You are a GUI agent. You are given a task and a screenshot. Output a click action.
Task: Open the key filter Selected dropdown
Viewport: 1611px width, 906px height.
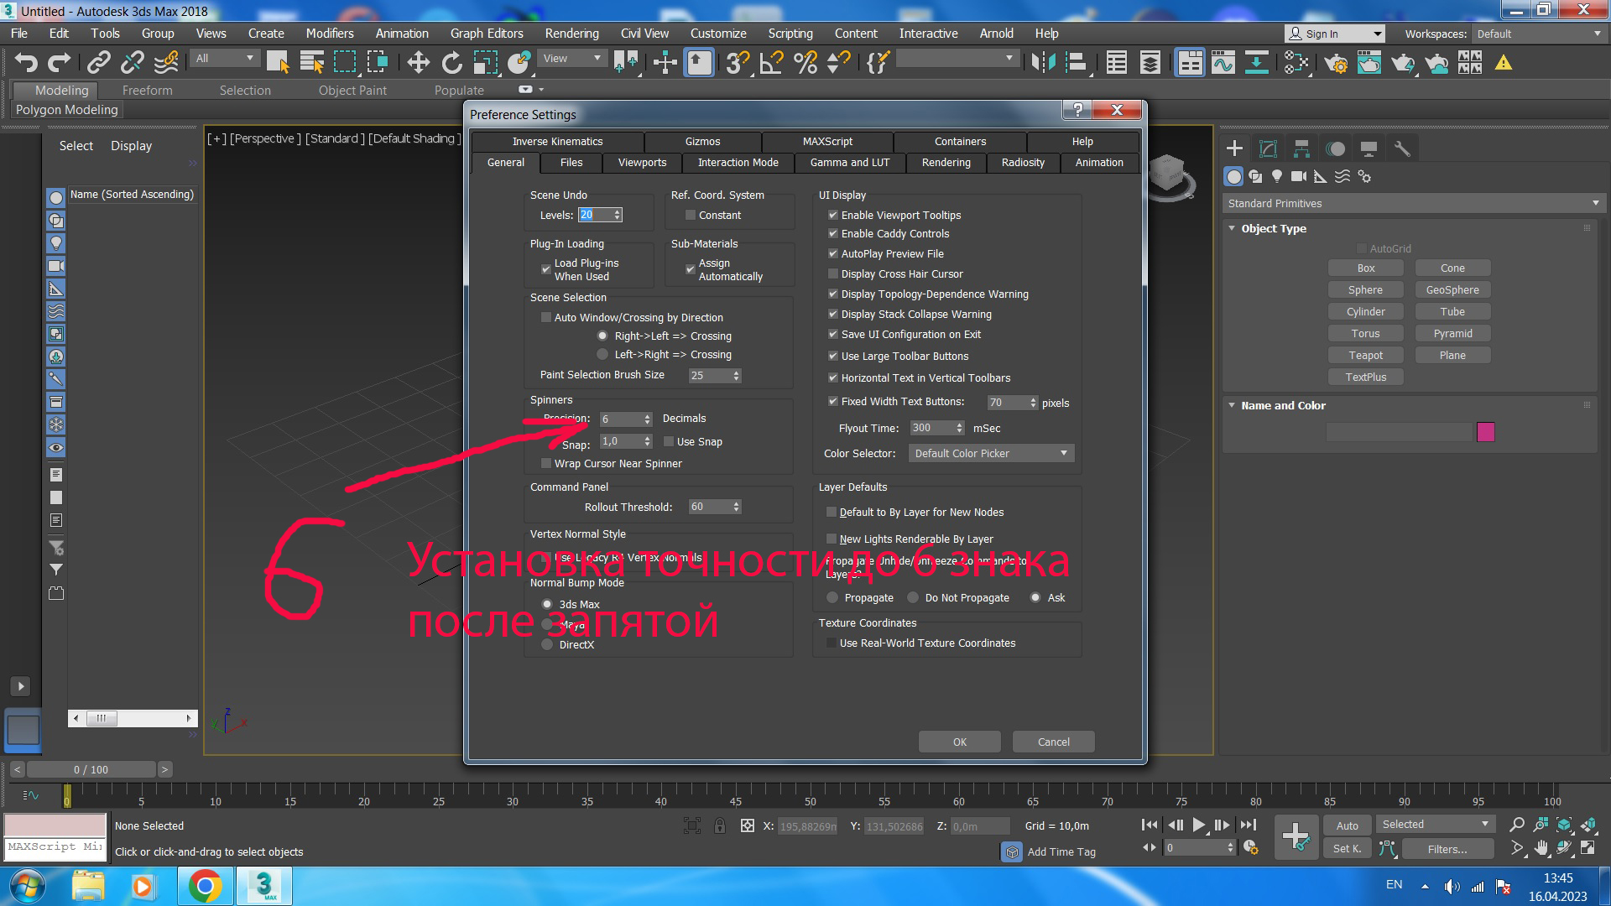(x=1436, y=825)
